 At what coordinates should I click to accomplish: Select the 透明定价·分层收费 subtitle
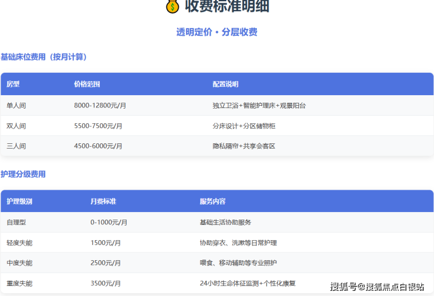tap(217, 32)
